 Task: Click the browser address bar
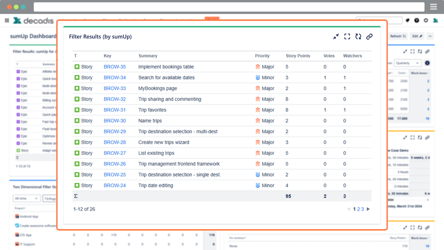229,7
